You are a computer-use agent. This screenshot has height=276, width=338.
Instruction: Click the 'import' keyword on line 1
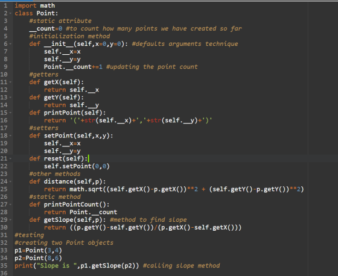click(25, 5)
